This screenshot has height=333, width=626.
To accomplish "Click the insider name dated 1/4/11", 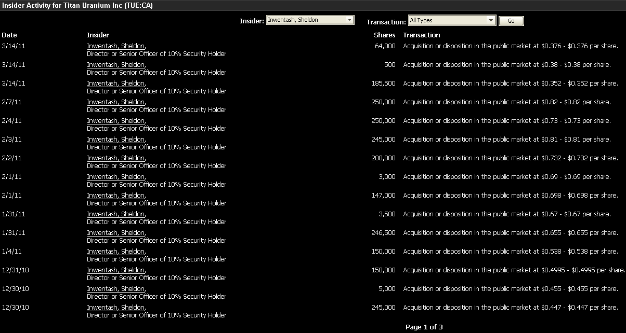I will click(115, 252).
